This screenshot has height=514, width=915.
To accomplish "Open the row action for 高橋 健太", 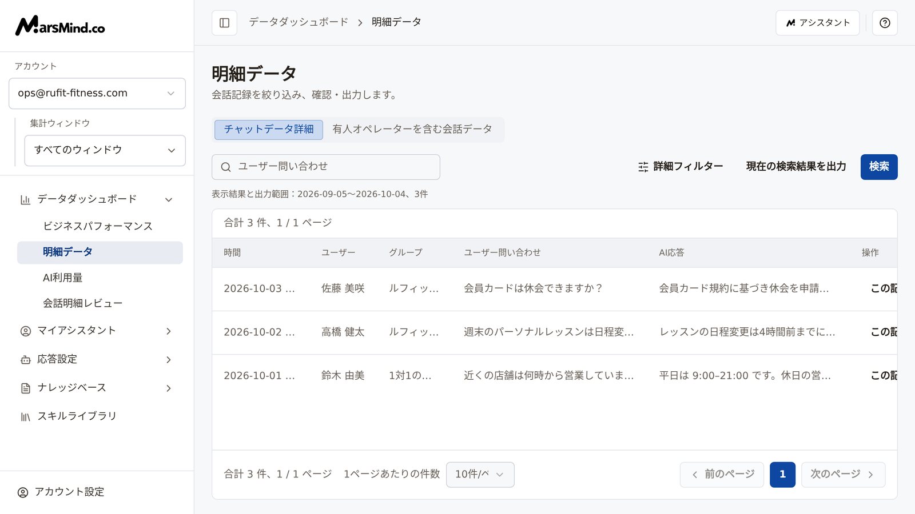I will point(884,332).
